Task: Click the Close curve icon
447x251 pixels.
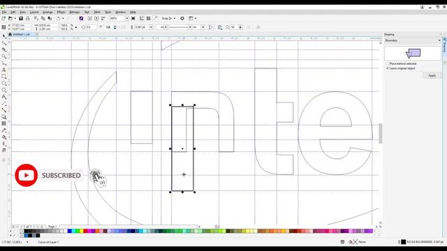Action: click(x=211, y=27)
